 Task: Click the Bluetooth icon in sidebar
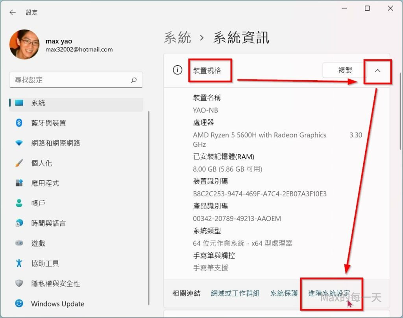(19, 123)
